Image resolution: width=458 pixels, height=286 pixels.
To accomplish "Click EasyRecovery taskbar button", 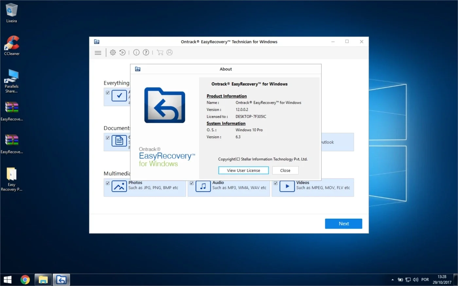I will (x=61, y=280).
